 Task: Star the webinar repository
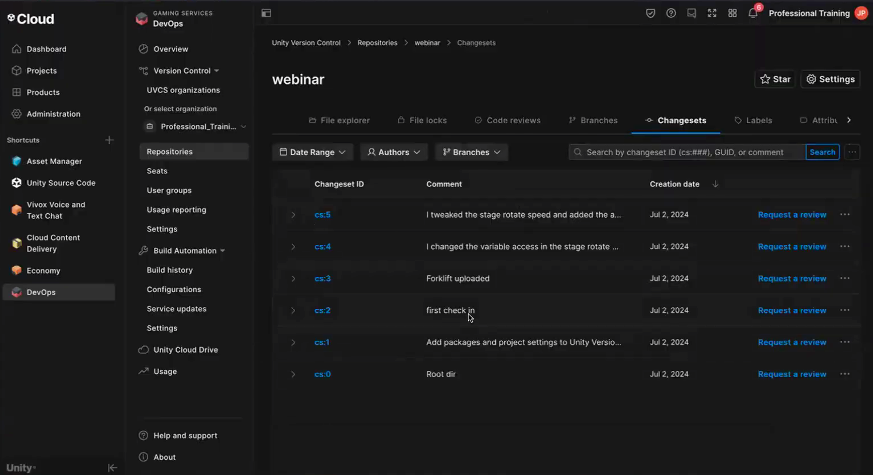[x=775, y=79]
